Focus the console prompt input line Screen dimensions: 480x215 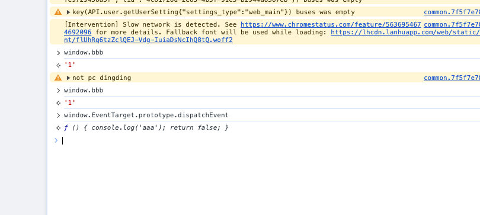[x=271, y=141]
